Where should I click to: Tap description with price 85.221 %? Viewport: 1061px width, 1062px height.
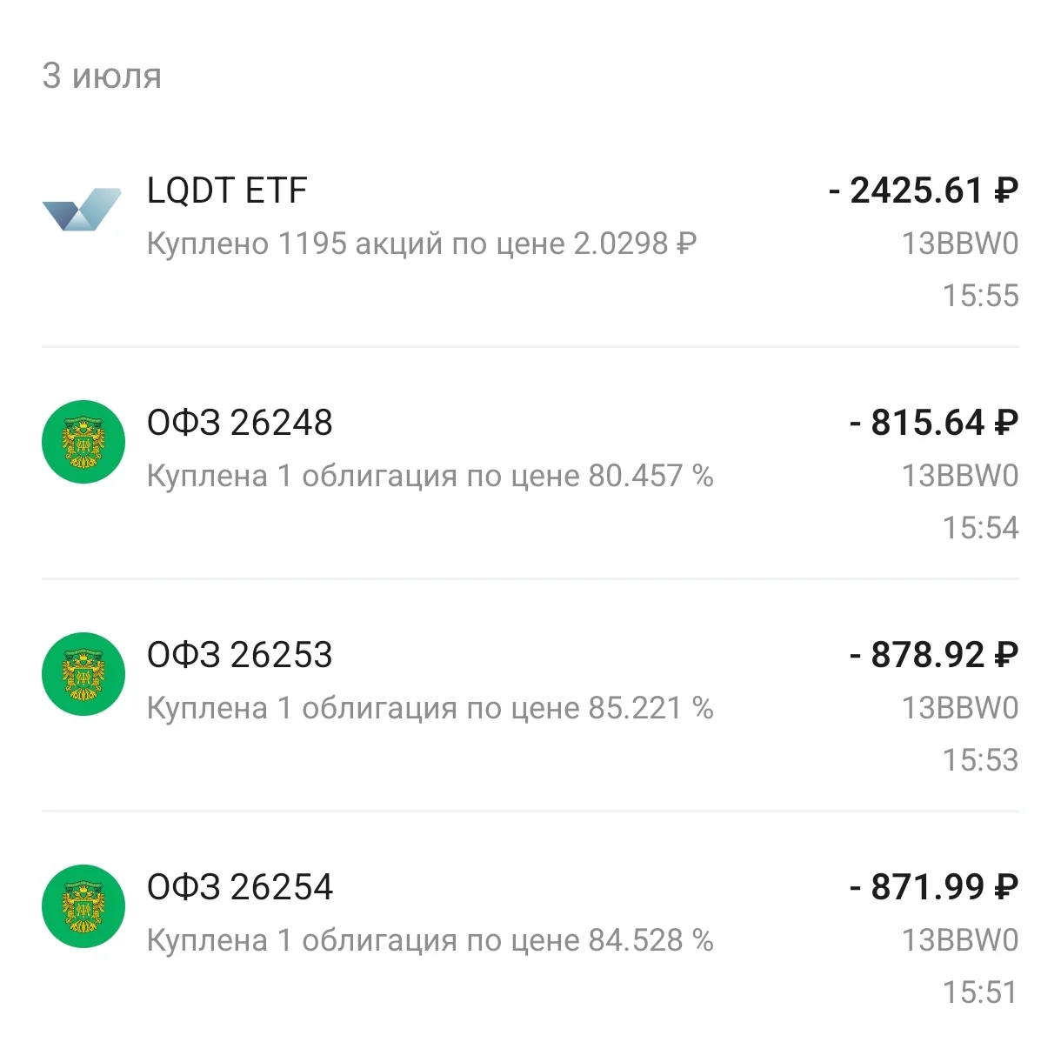(x=430, y=708)
